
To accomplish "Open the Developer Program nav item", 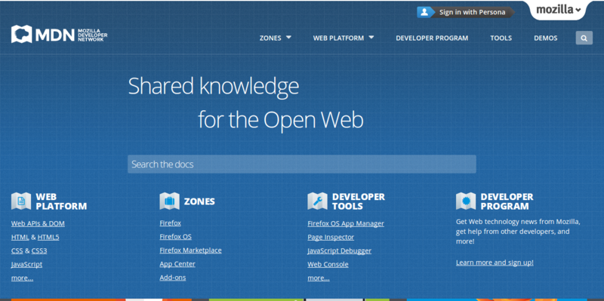I will pos(432,38).
